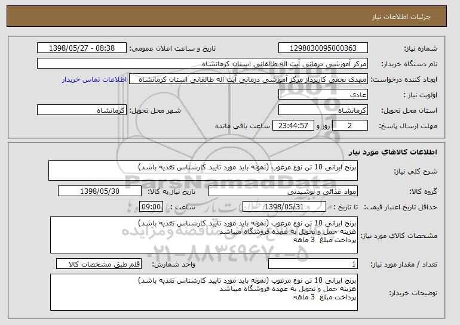
Task: Click the استان محل تحویل field کرمانشاه
Action: tap(323, 110)
